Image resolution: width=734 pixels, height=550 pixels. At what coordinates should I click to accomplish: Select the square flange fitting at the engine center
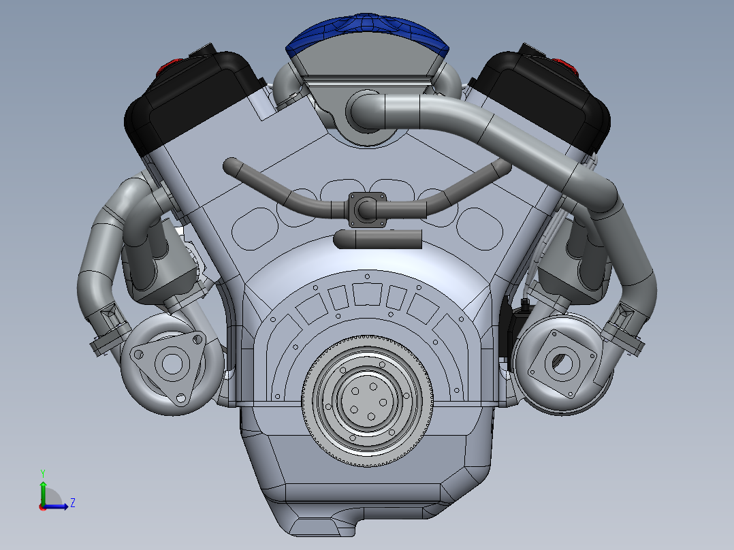[x=368, y=210]
